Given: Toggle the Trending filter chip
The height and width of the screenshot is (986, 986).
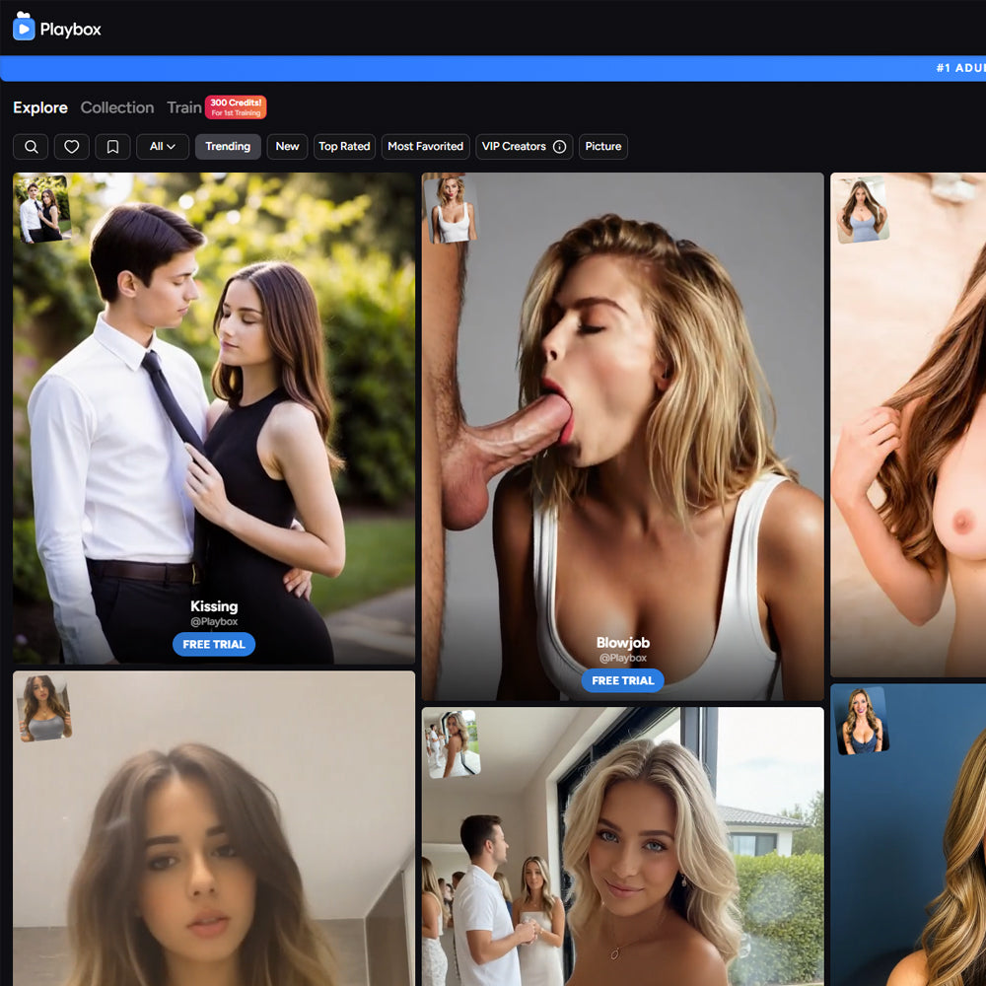Looking at the screenshot, I should [228, 147].
